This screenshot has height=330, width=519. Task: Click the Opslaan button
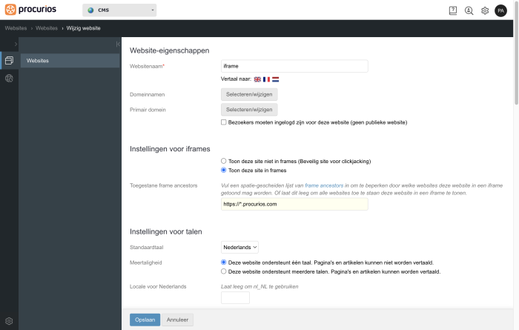click(x=145, y=320)
